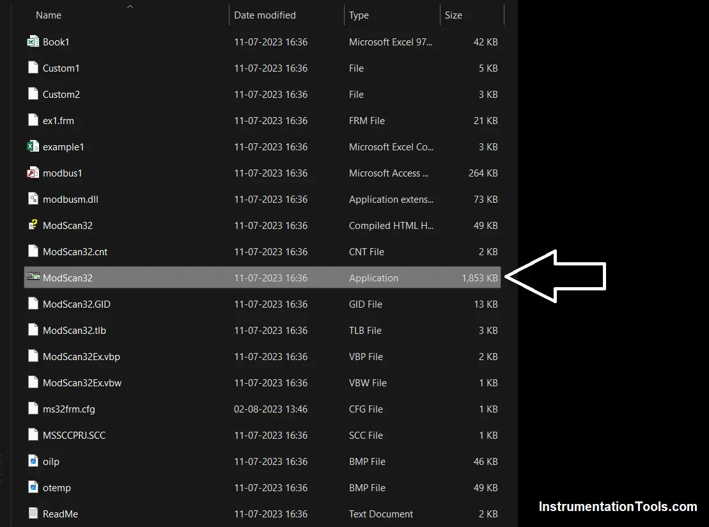Sort files by Date modified column
The width and height of the screenshot is (709, 527).
[265, 15]
